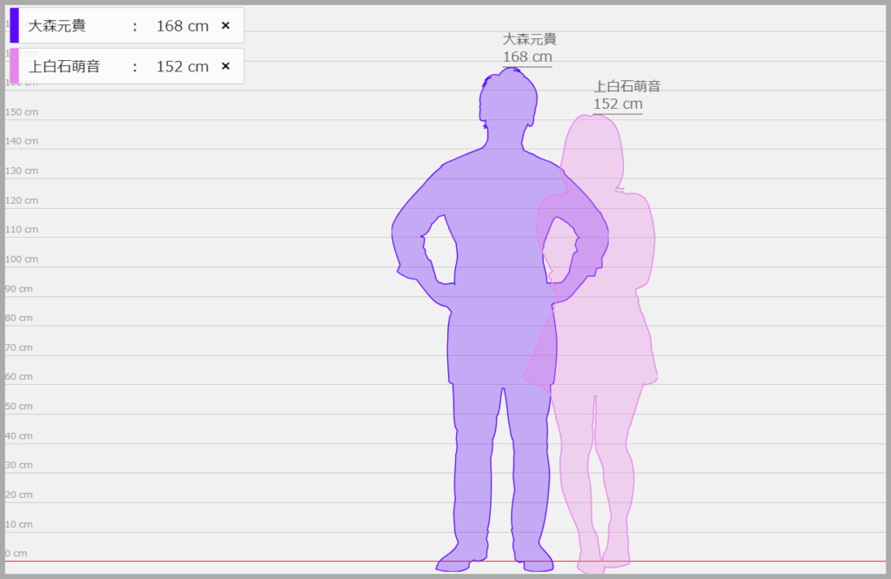The image size is (891, 579).
Task: Click the 130 cm axis marker
Action: click(22, 171)
